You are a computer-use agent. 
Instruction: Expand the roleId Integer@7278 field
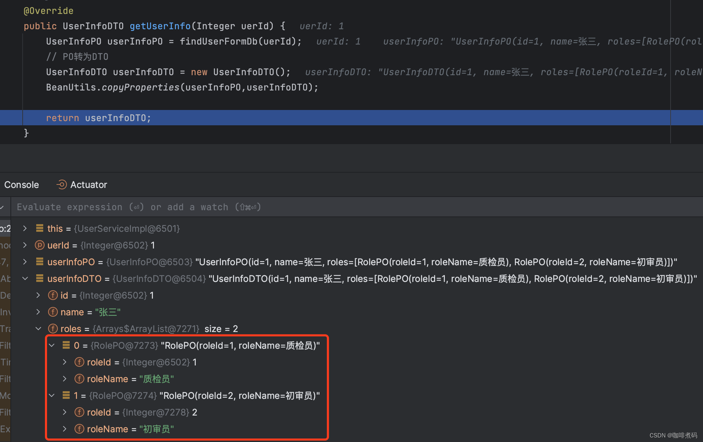click(65, 412)
